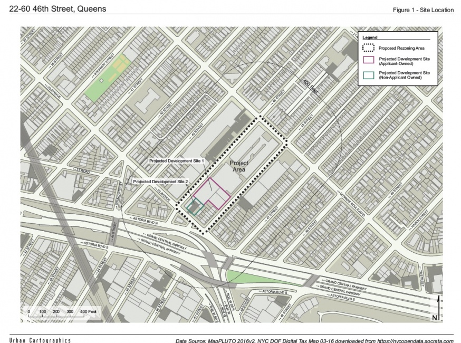Click the Projected Development Site 1 callout
The height and width of the screenshot is (343, 461).
(176, 160)
